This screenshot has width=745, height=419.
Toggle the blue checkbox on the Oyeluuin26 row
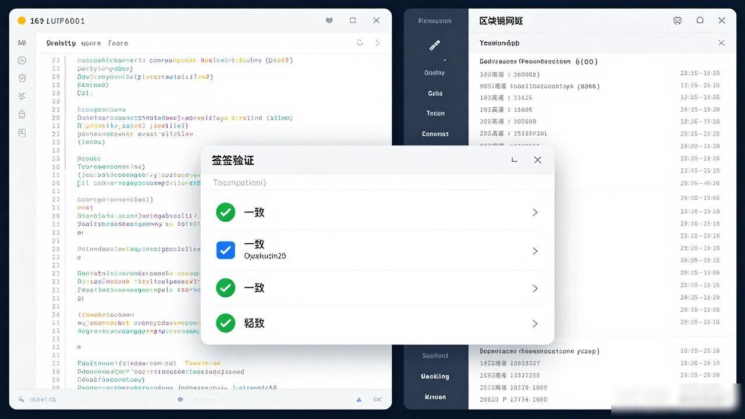(225, 250)
